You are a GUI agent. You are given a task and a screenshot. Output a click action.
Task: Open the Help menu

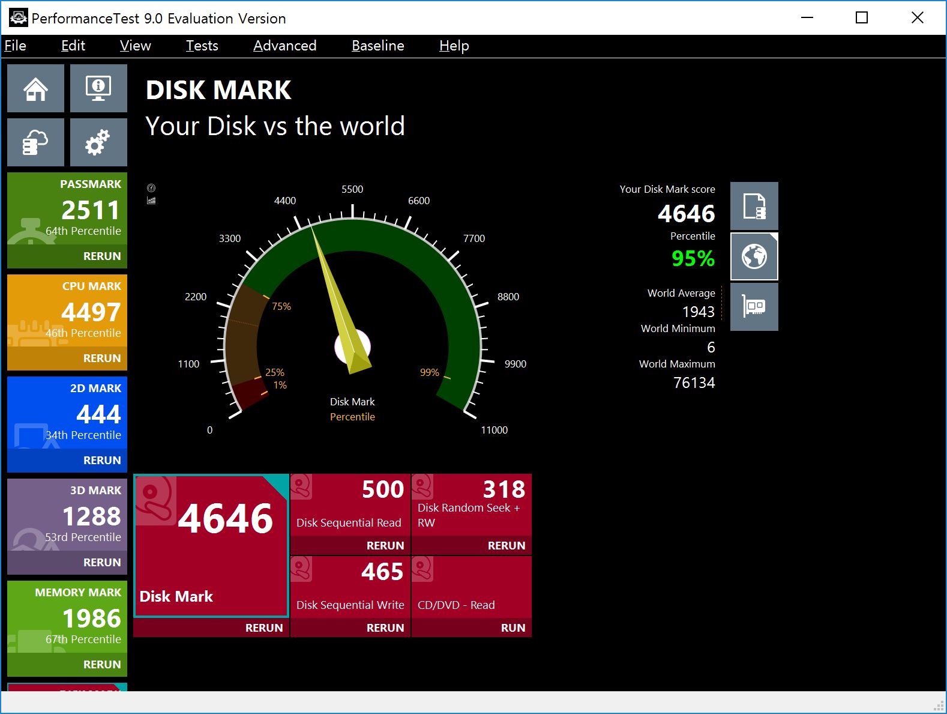point(454,46)
